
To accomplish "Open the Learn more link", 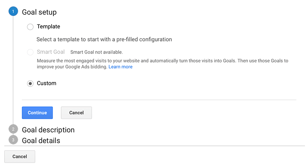I will (x=120, y=67).
